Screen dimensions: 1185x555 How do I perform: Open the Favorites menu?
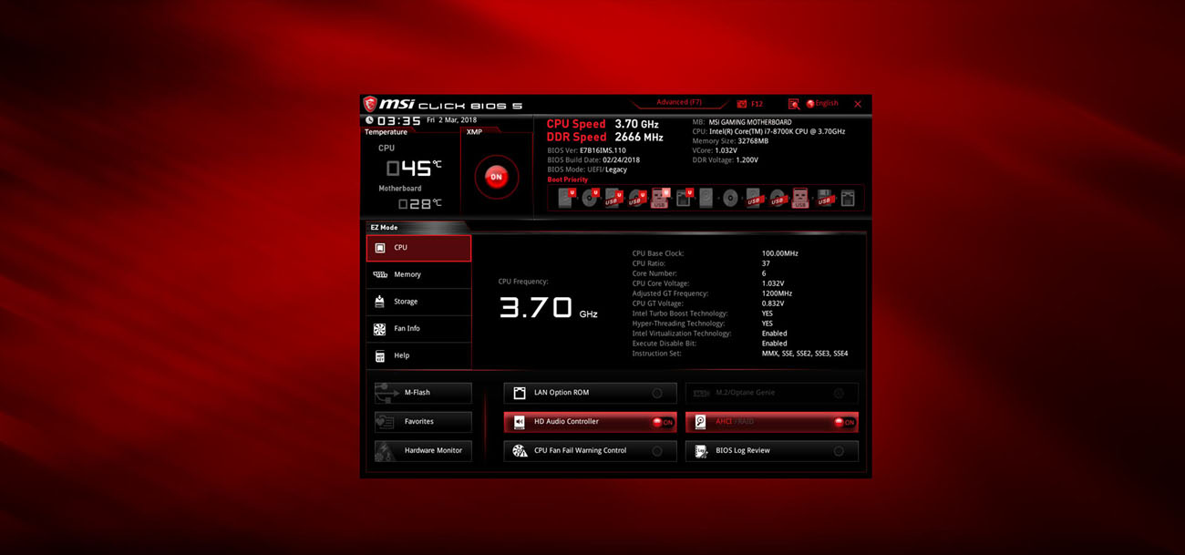point(422,421)
